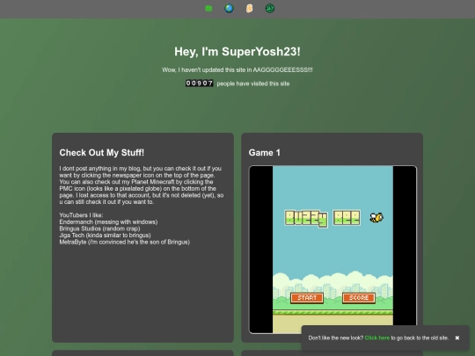Start the Buzzy Bee game
Screen dimensions: 475x356
click(x=307, y=298)
